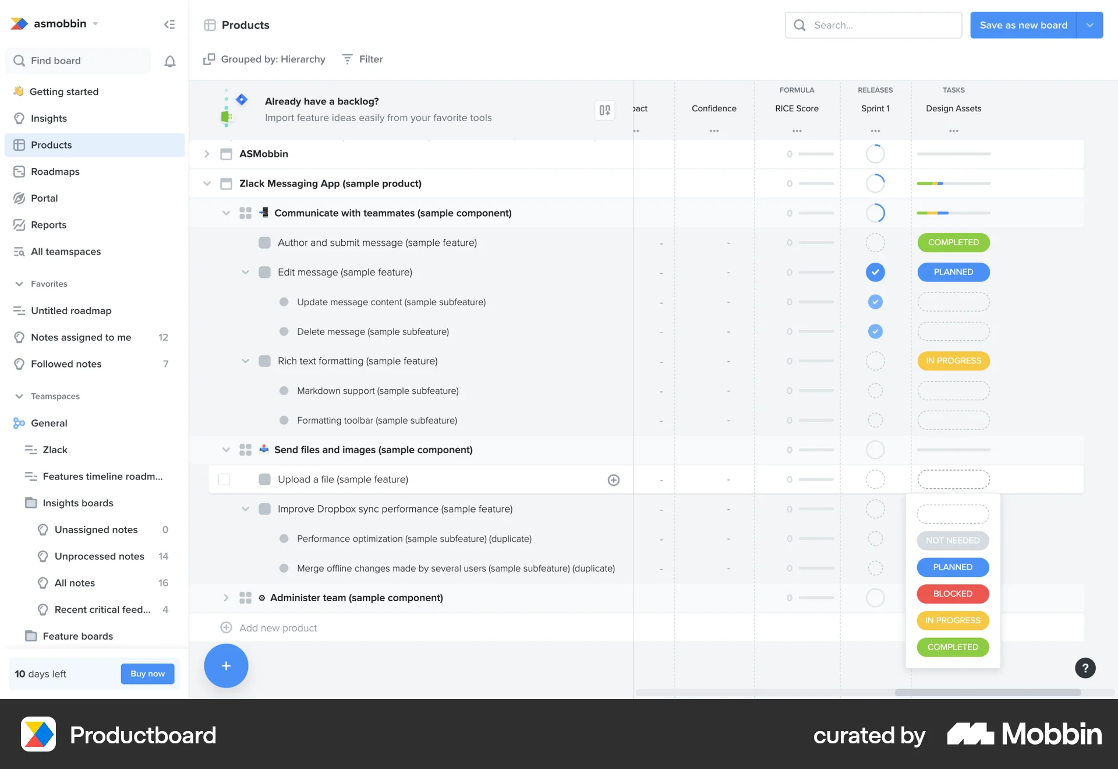The width and height of the screenshot is (1118, 769).
Task: Open the import backlog banner icon
Action: pyautogui.click(x=604, y=110)
